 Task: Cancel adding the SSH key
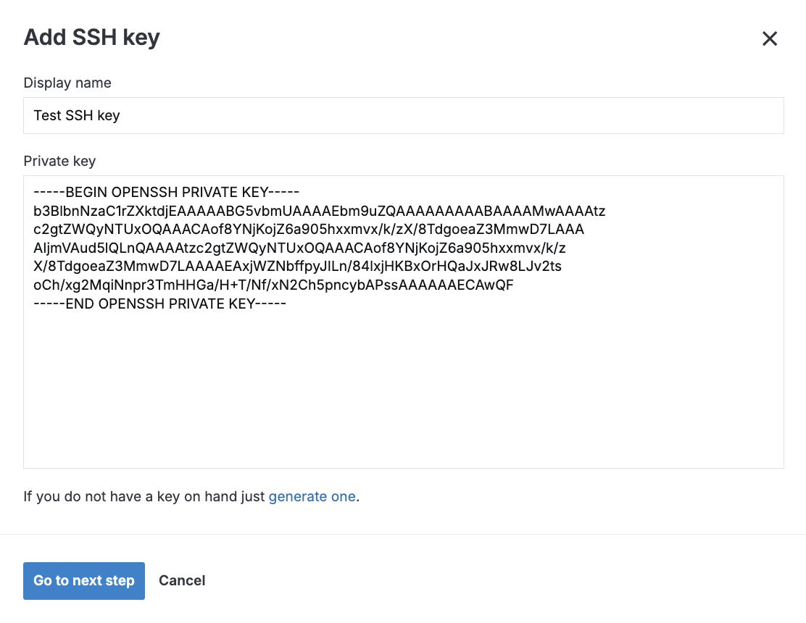[182, 580]
